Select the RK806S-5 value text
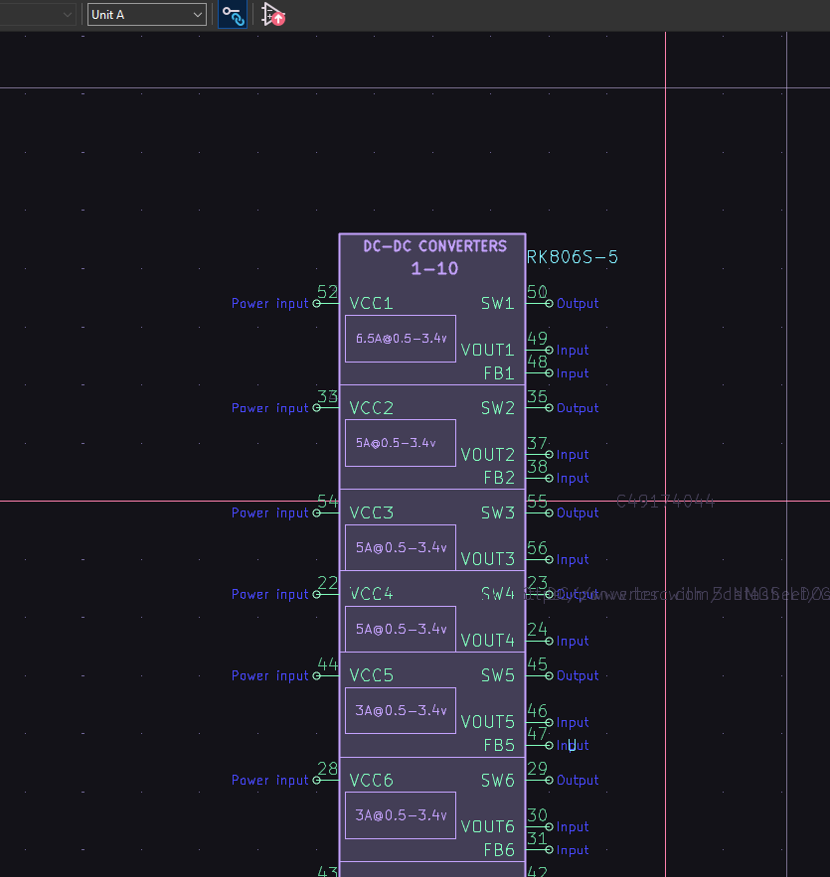The height and width of the screenshot is (877, 830). [572, 256]
